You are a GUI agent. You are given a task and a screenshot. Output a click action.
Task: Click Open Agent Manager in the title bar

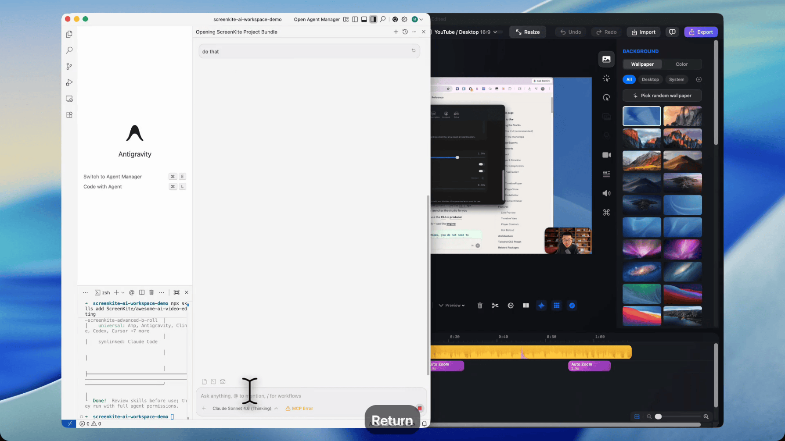pyautogui.click(x=317, y=19)
